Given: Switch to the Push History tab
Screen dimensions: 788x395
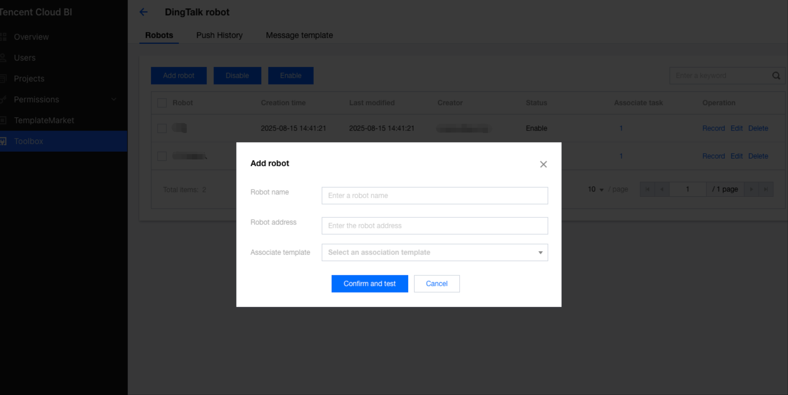Looking at the screenshot, I should pos(219,35).
